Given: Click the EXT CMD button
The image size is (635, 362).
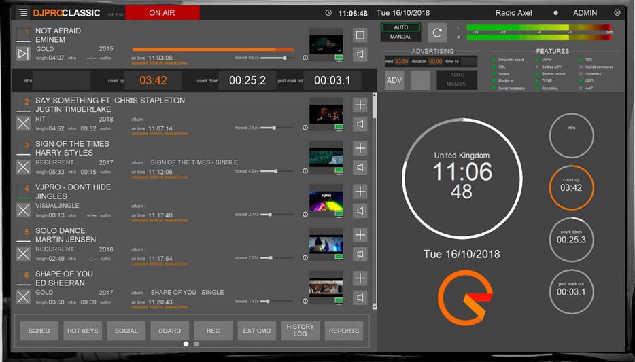Looking at the screenshot, I should point(257,331).
